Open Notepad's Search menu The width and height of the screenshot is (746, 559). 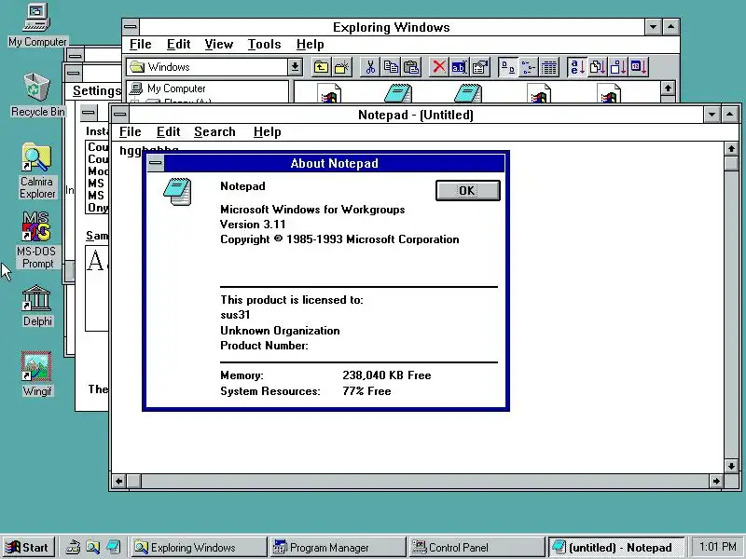point(214,131)
